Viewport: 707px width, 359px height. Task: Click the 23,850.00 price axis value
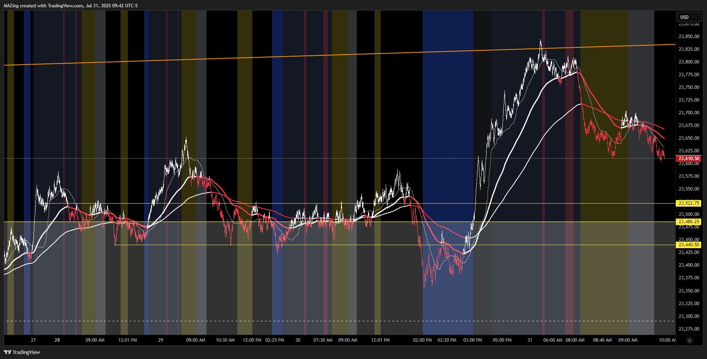[x=689, y=37]
